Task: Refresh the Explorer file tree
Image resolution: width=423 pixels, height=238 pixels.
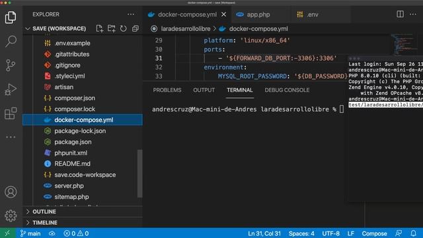Action: tap(124, 28)
